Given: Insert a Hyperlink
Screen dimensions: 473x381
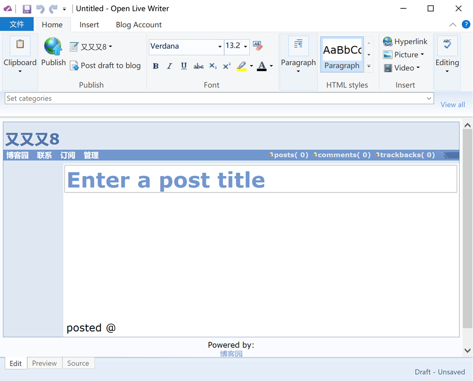Looking at the screenshot, I should (405, 41).
